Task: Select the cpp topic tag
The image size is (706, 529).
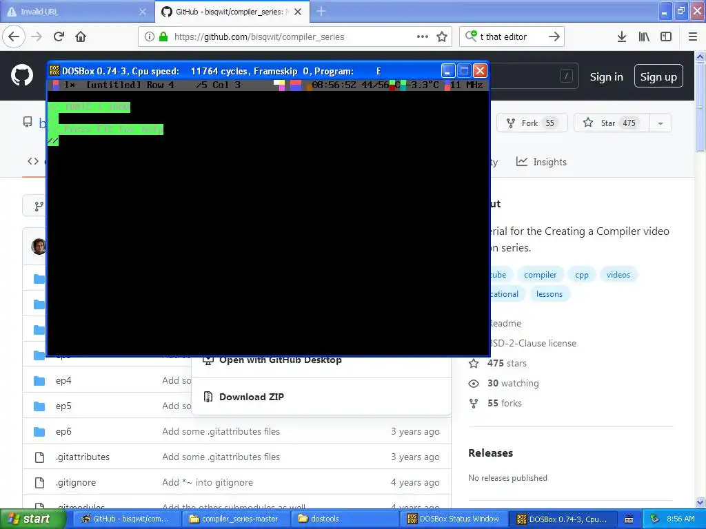Action: (582, 274)
